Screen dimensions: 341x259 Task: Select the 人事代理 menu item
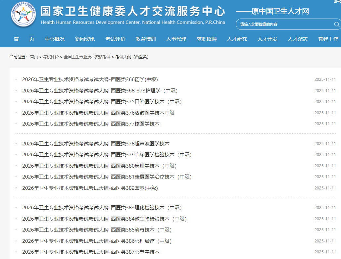176,39
